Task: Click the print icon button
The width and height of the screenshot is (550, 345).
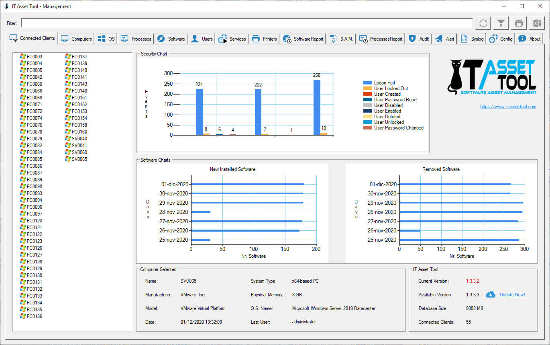Action: tap(519, 23)
